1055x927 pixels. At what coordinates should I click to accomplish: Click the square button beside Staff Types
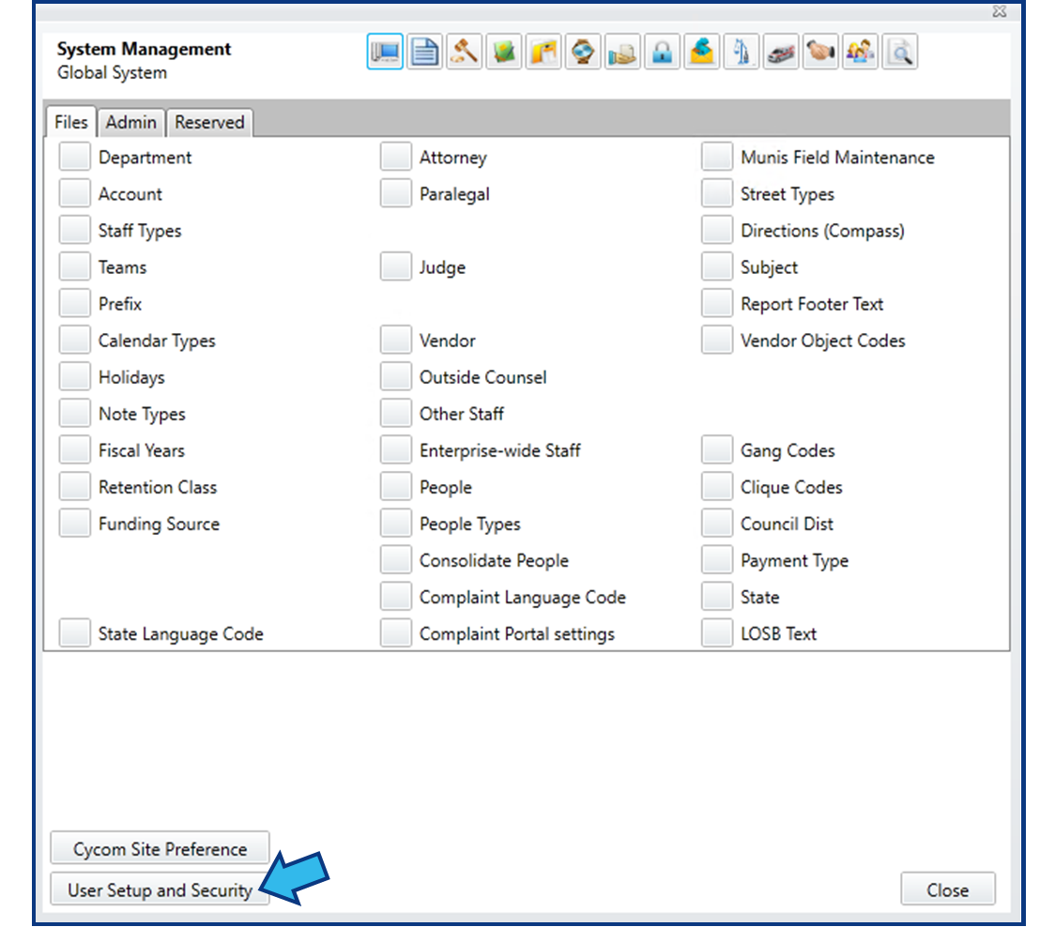[75, 230]
